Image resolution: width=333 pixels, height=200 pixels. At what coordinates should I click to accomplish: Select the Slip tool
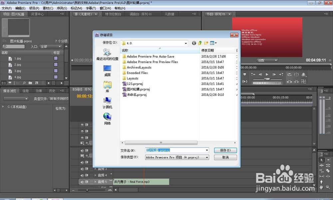pos(322,176)
